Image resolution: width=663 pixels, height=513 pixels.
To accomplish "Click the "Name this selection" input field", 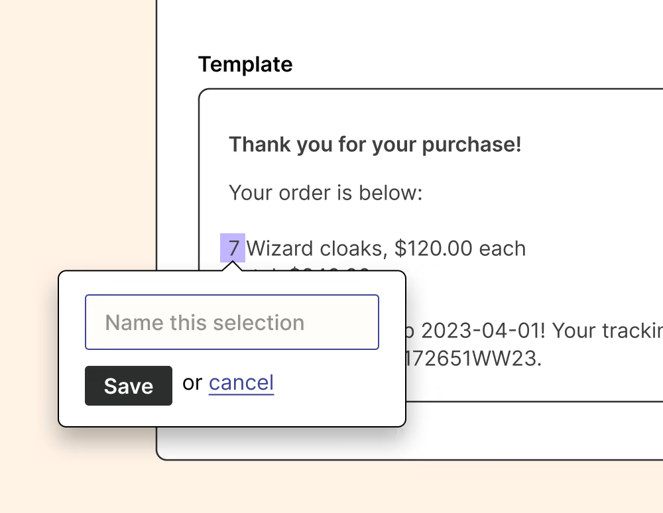I will (x=231, y=322).
